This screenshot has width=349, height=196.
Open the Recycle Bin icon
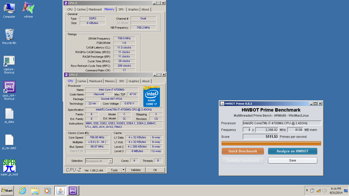(9, 36)
